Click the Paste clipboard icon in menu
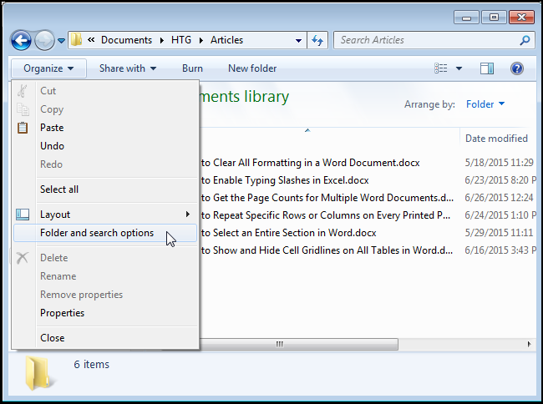Viewport: 543px width, 404px height. (23, 128)
